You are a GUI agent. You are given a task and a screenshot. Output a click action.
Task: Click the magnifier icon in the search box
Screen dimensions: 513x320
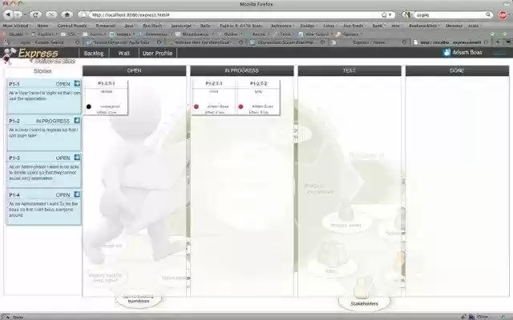(x=488, y=14)
